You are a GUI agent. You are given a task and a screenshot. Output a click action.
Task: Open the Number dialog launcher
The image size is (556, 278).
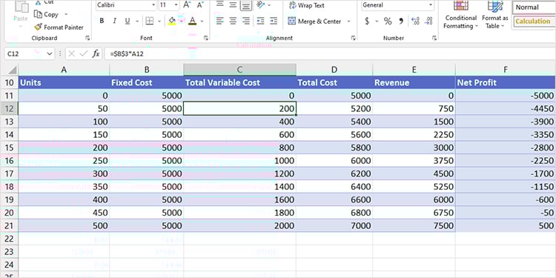tap(434, 38)
